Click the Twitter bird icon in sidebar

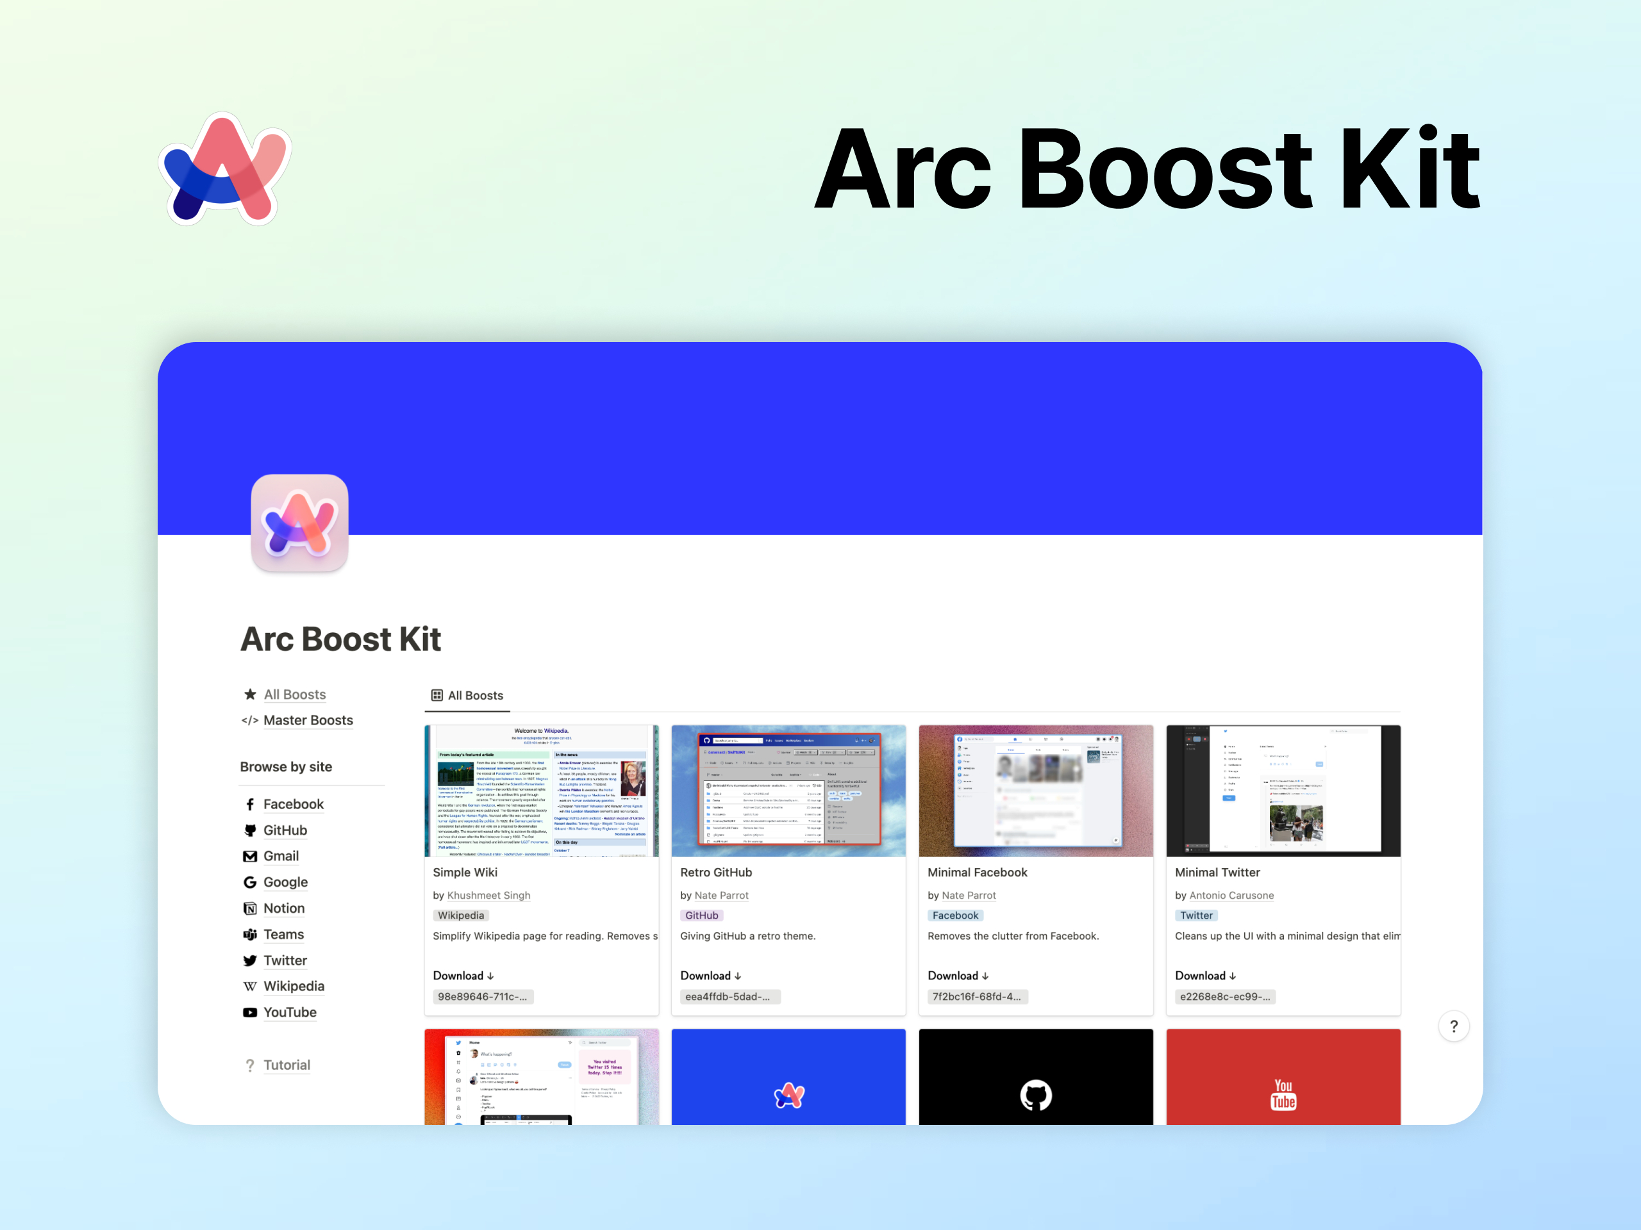250,960
